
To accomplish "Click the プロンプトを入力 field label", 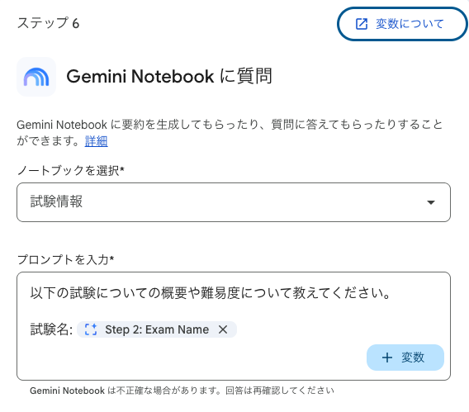I will point(65,259).
